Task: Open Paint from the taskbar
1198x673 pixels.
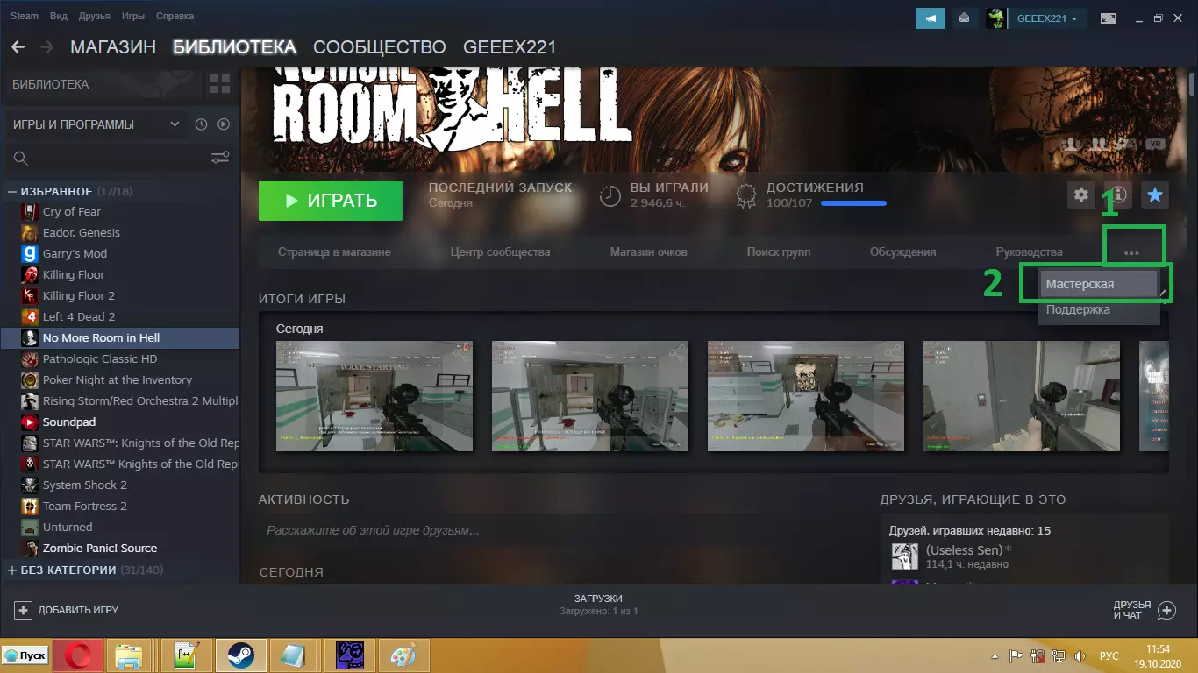Action: coord(403,655)
